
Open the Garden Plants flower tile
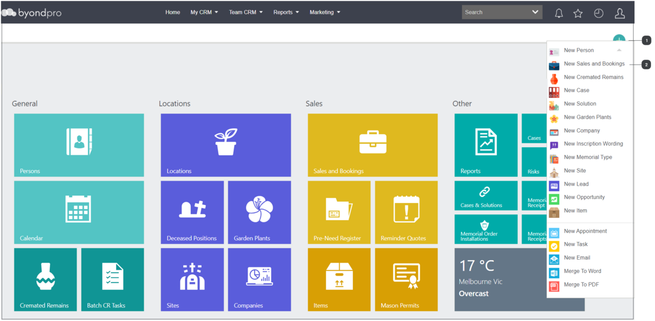pos(259,212)
